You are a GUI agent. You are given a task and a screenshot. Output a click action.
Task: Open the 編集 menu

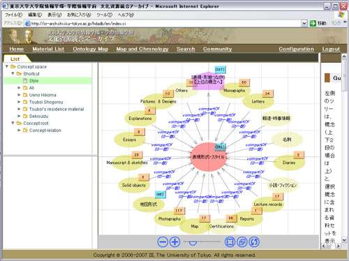tap(35, 15)
